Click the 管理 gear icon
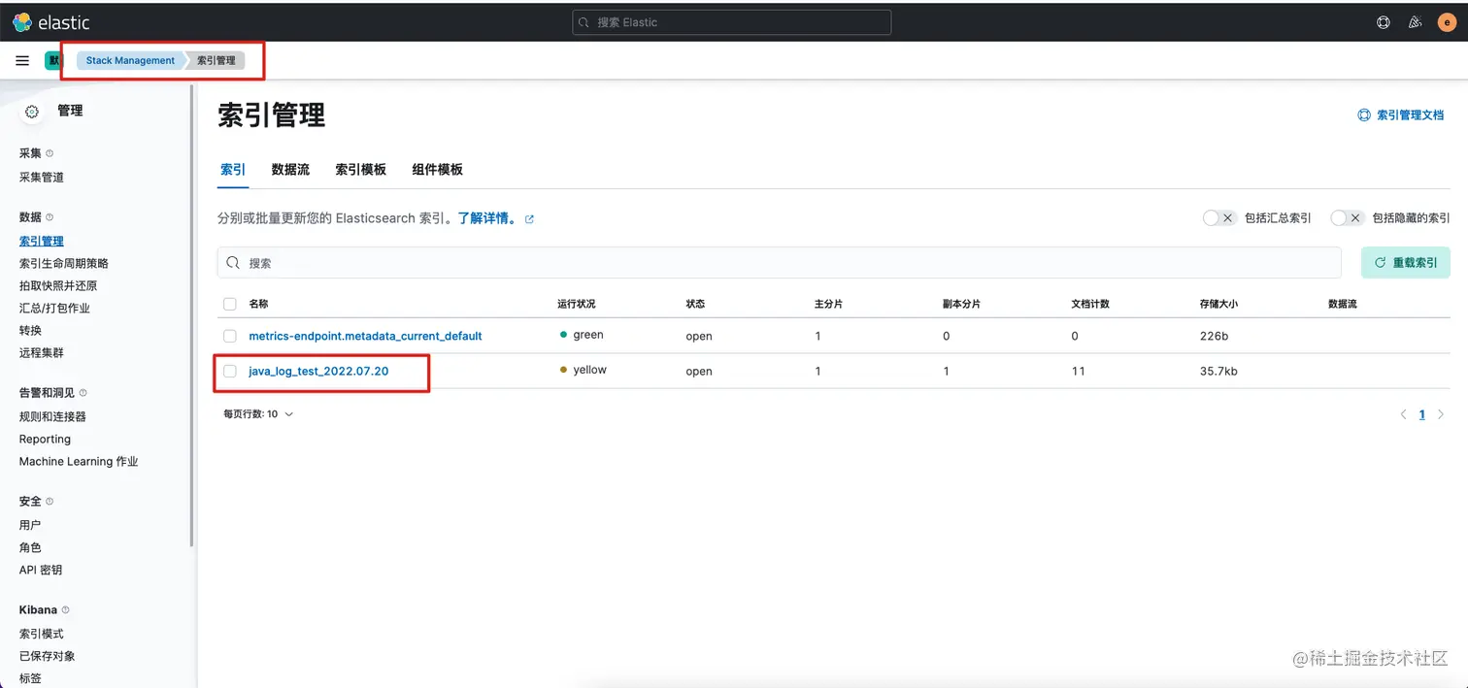This screenshot has width=1468, height=688. pyautogui.click(x=32, y=112)
